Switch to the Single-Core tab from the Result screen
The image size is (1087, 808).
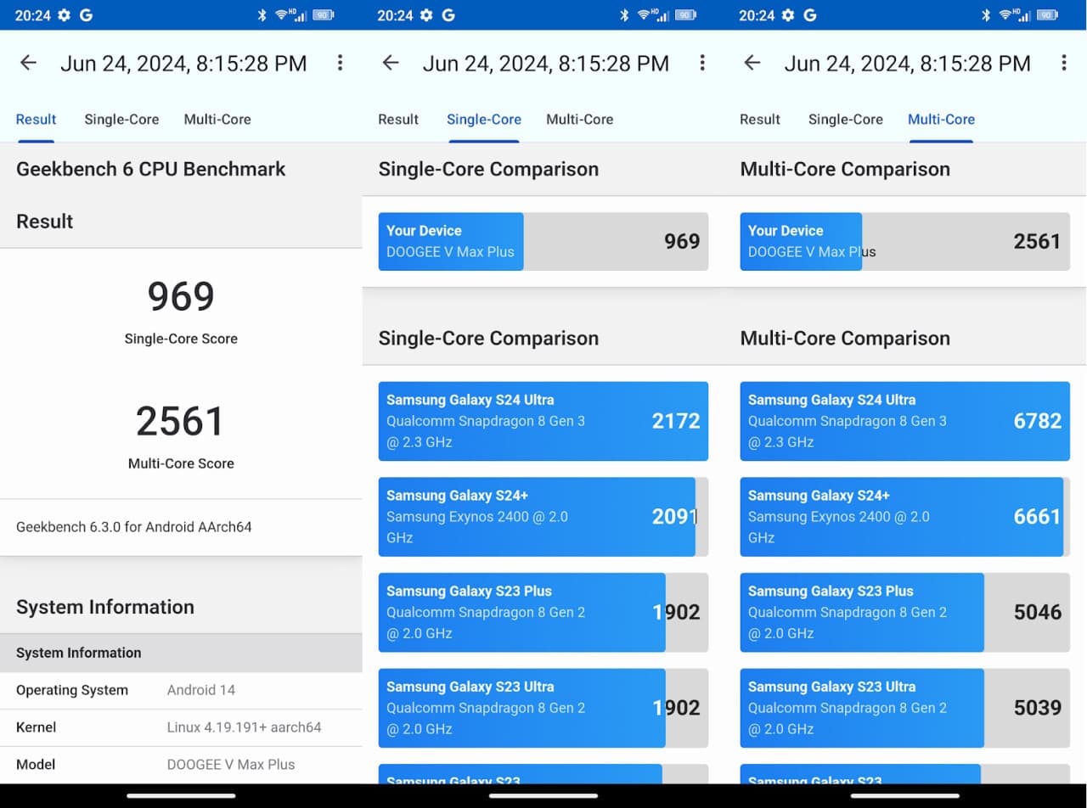click(x=121, y=120)
